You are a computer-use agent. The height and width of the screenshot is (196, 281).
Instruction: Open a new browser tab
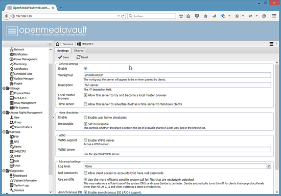pyautogui.click(x=61, y=8)
